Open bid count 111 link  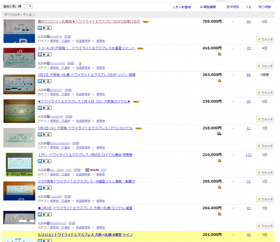[248, 155]
